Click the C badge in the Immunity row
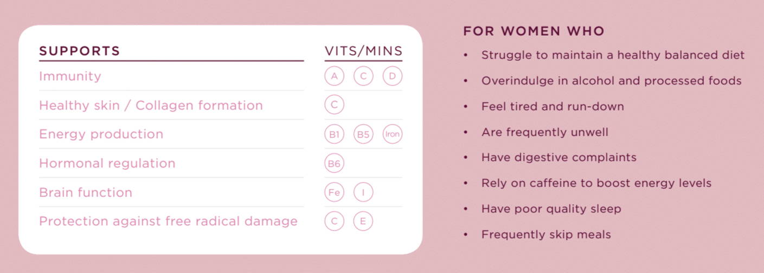Image resolution: width=764 pixels, height=273 pixels. click(363, 76)
